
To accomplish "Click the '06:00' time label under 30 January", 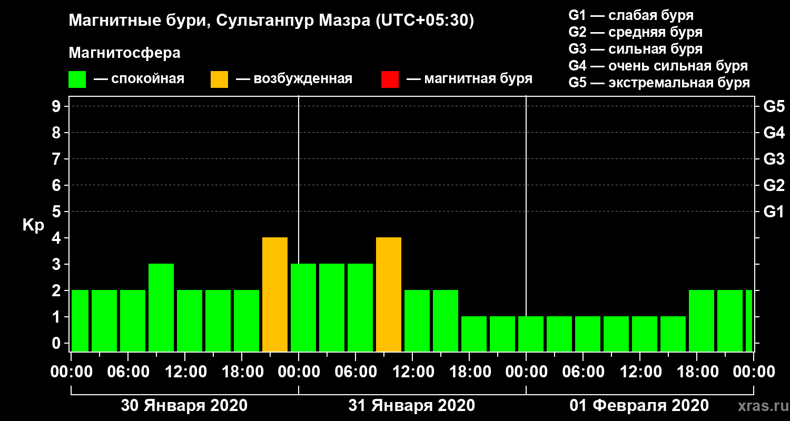I will [x=129, y=372].
